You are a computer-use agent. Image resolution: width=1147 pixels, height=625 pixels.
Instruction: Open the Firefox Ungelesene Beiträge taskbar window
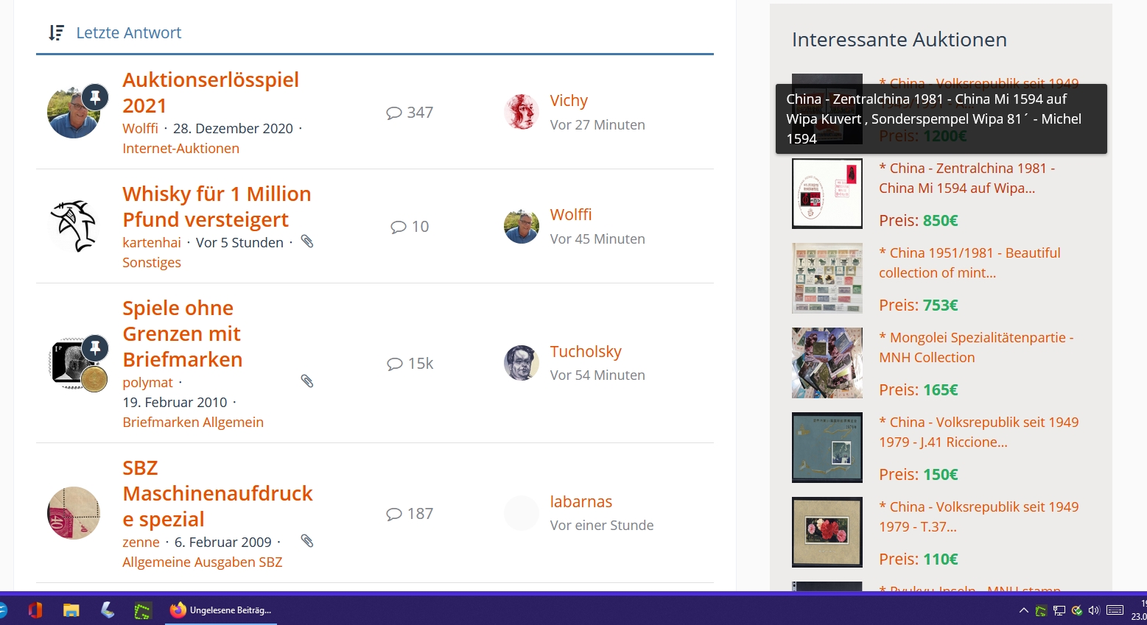[x=221, y=610]
